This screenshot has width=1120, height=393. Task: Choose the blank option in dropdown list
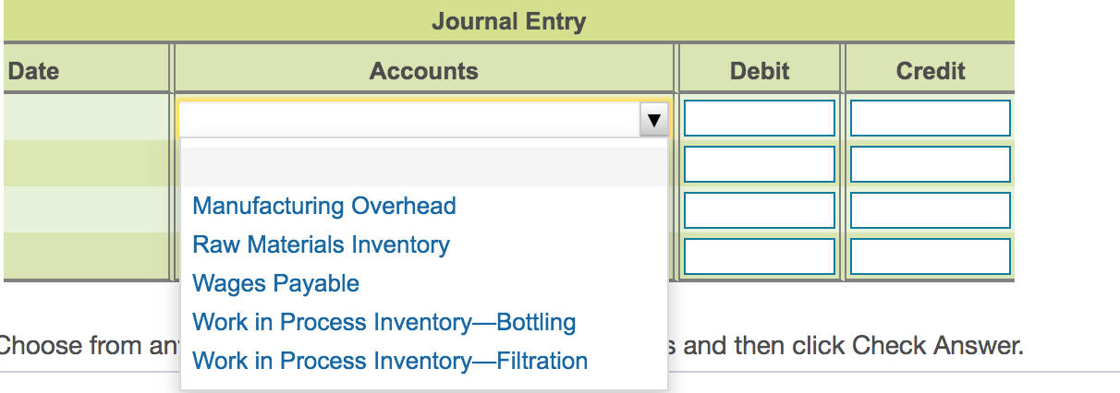tap(423, 167)
